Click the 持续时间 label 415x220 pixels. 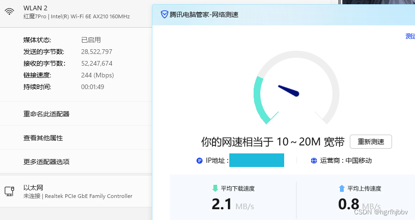click(37, 87)
